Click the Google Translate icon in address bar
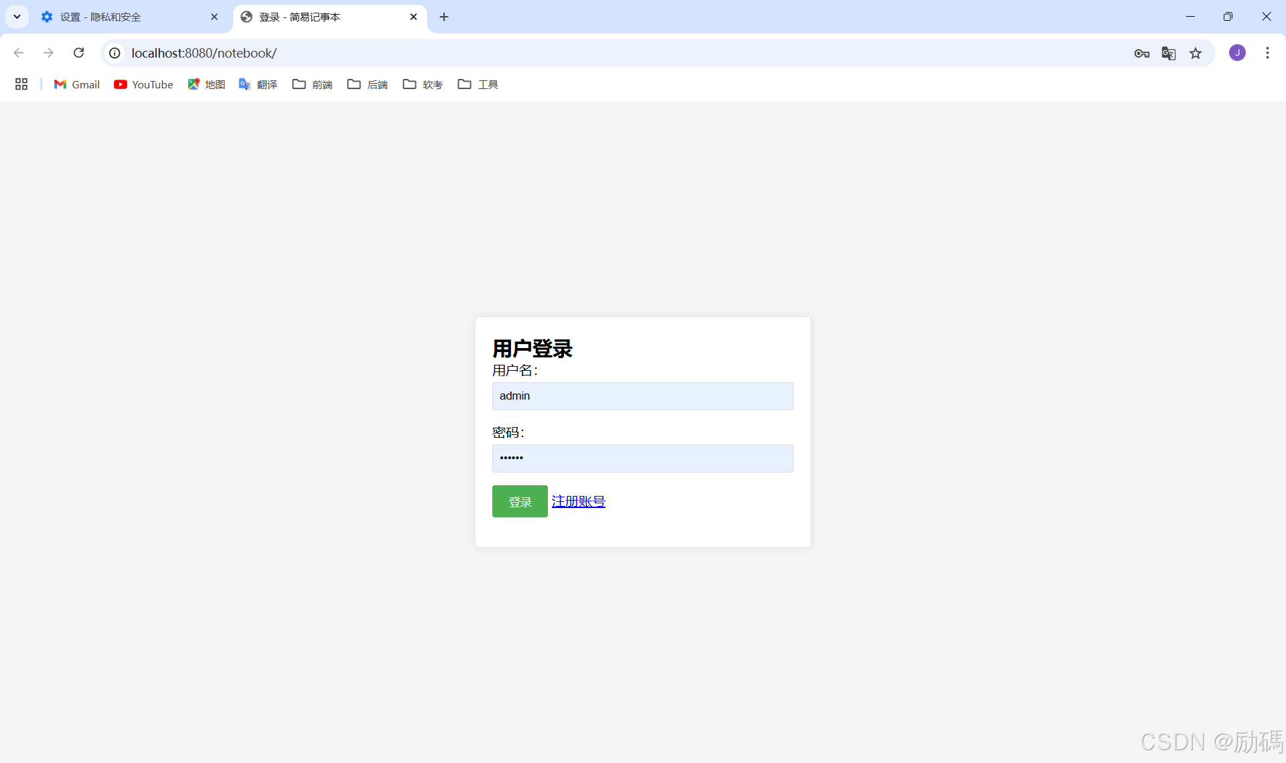 pos(1169,53)
